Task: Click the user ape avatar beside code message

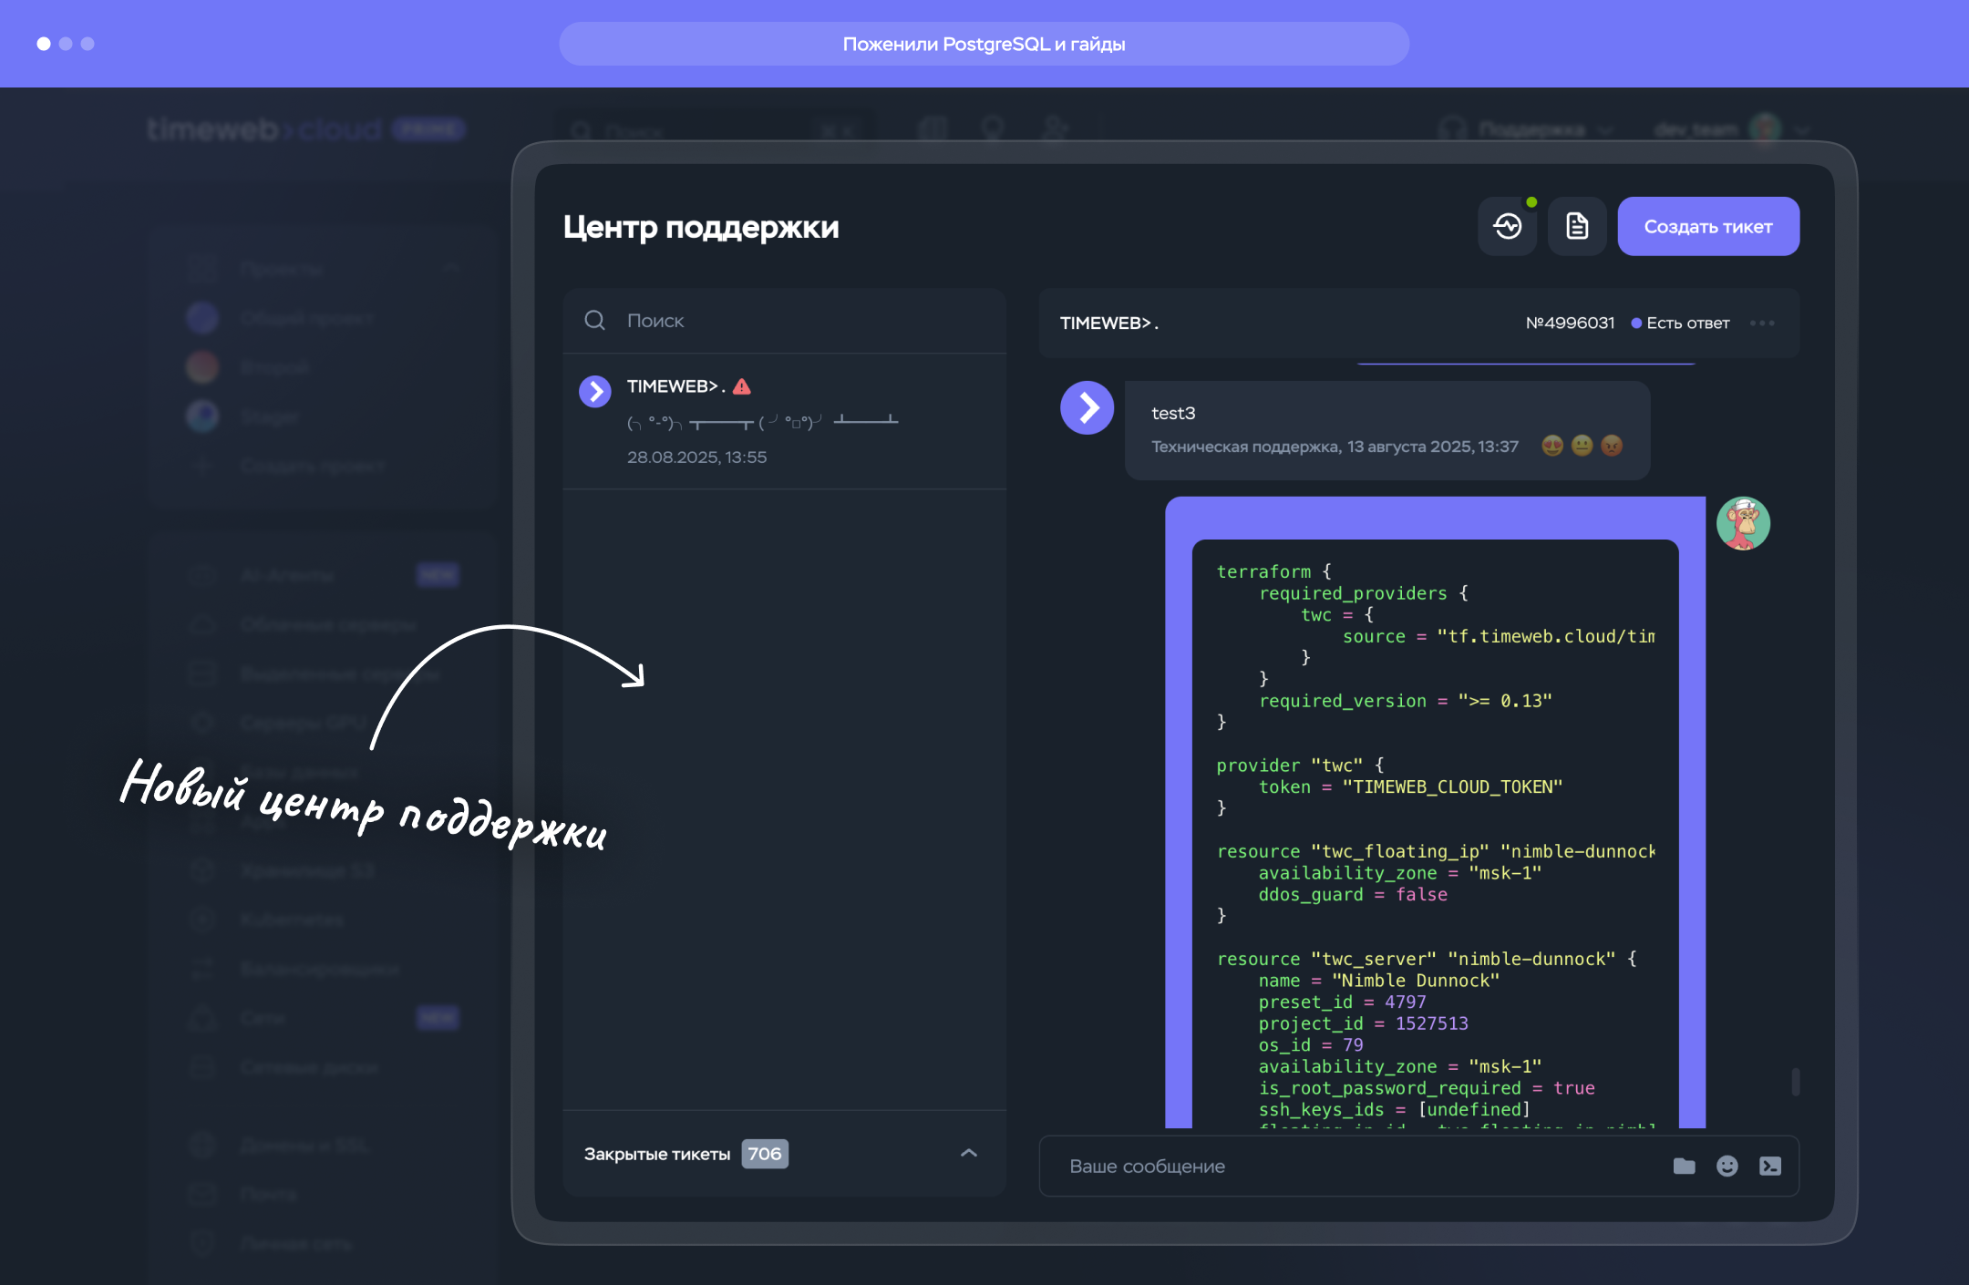Action: coord(1743,523)
